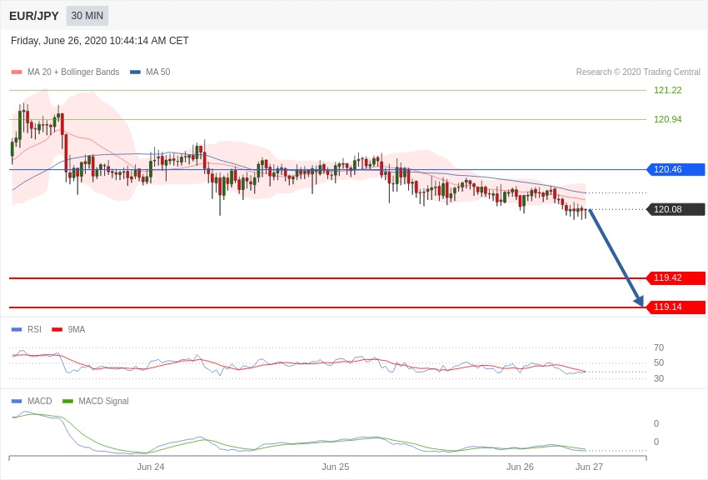Image resolution: width=708 pixels, height=480 pixels.
Task: Click the red 119.14 support price tag
Action: point(676,307)
